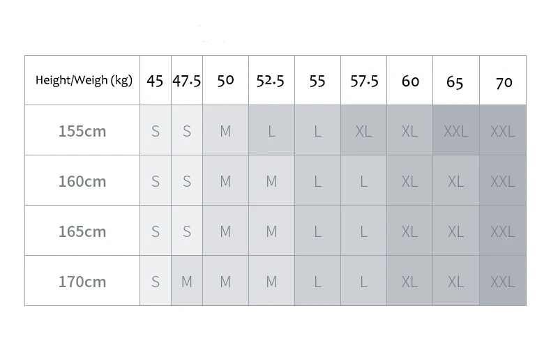This screenshot has height=345, width=551.
Task: Click M cell for 170cm at 47.5 kg
Action: click(187, 281)
